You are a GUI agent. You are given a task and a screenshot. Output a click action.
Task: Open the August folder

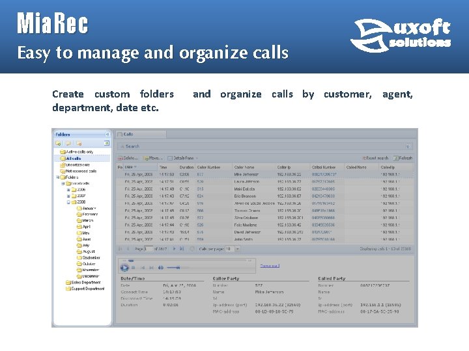click(86, 252)
